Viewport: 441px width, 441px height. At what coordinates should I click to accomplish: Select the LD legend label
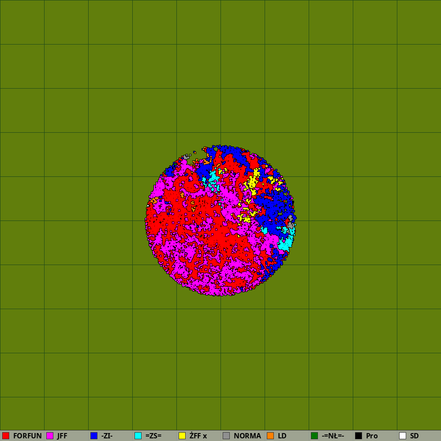coord(282,436)
